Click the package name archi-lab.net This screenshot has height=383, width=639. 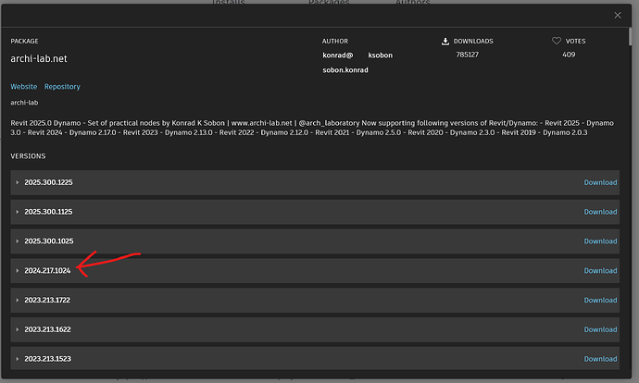point(39,58)
